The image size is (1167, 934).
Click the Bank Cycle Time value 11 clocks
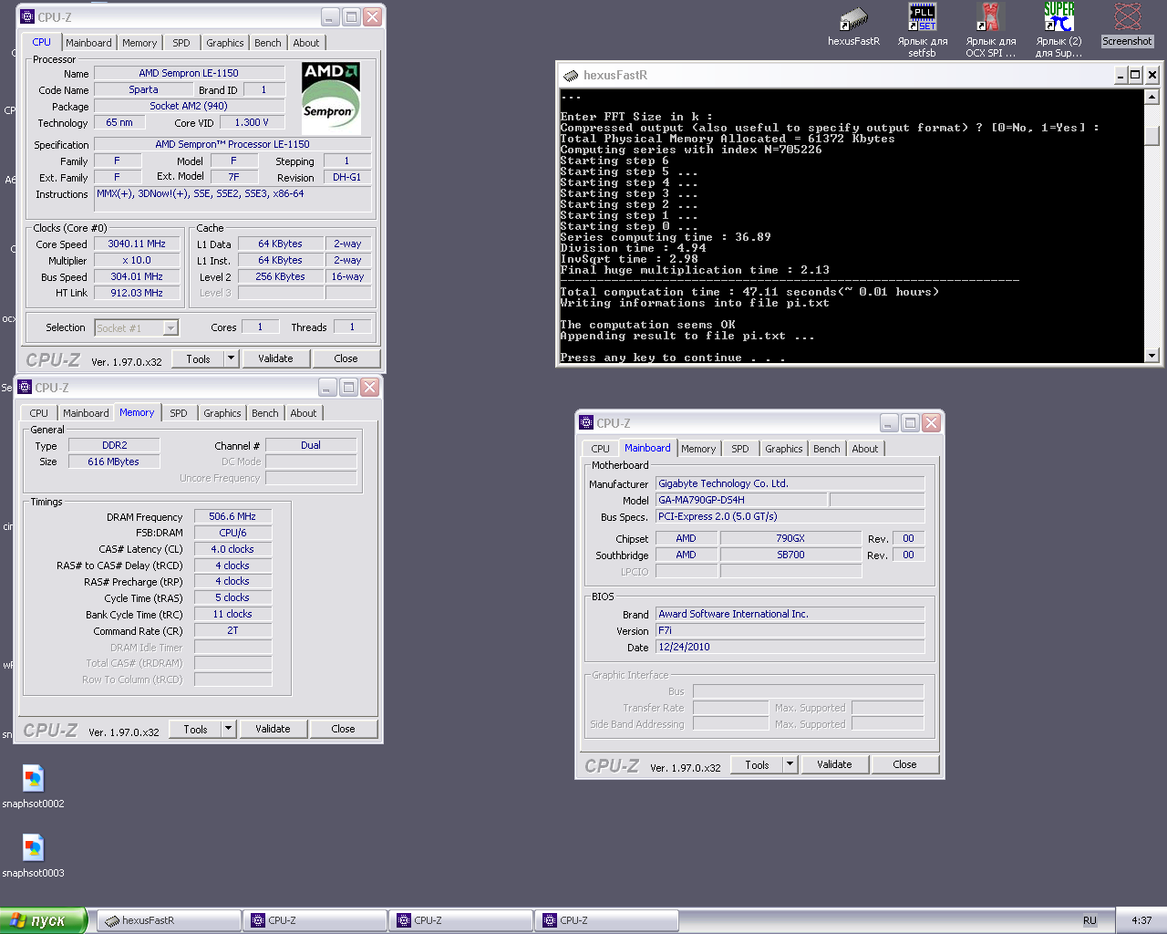click(x=232, y=614)
